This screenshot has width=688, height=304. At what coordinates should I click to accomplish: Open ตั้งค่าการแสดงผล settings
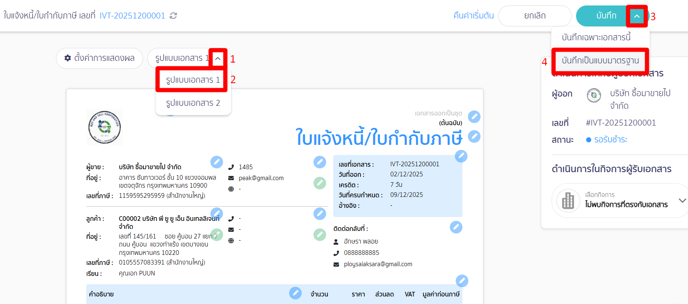click(99, 58)
